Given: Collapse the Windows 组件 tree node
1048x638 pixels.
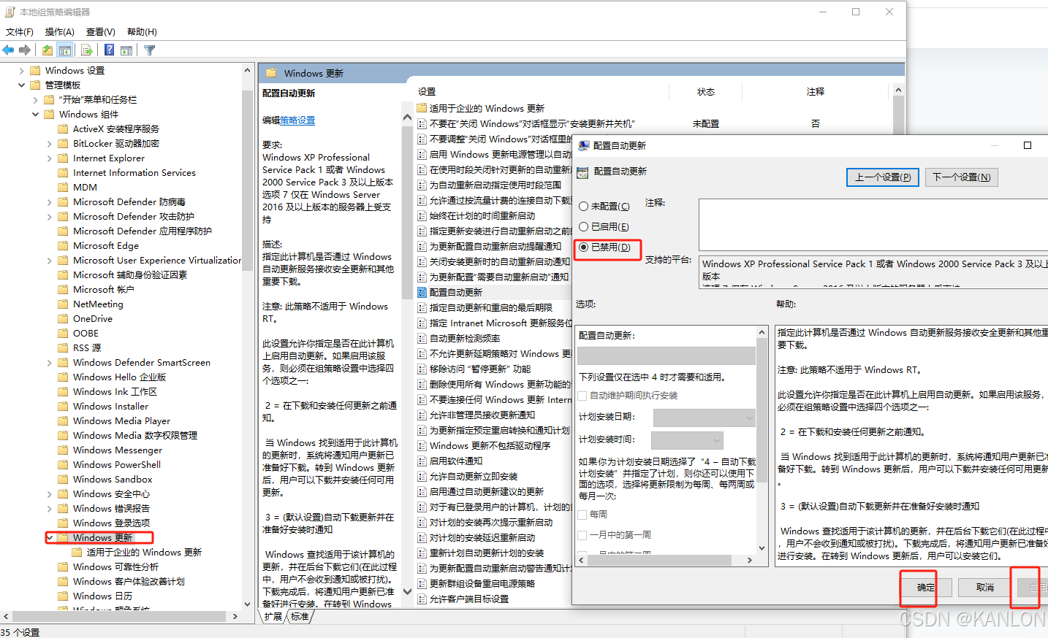Looking at the screenshot, I should (36, 114).
